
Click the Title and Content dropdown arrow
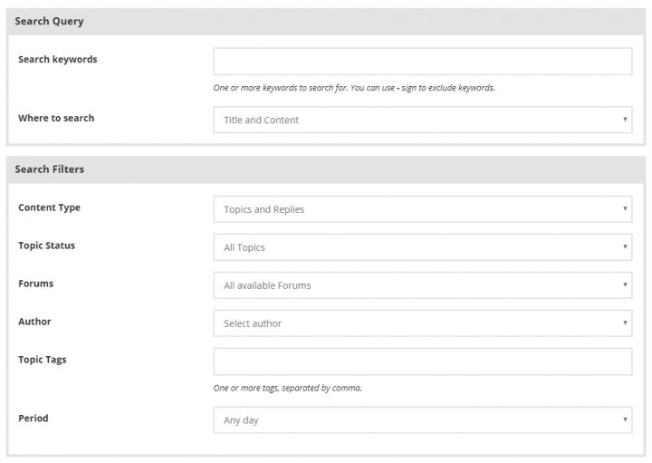(x=625, y=120)
